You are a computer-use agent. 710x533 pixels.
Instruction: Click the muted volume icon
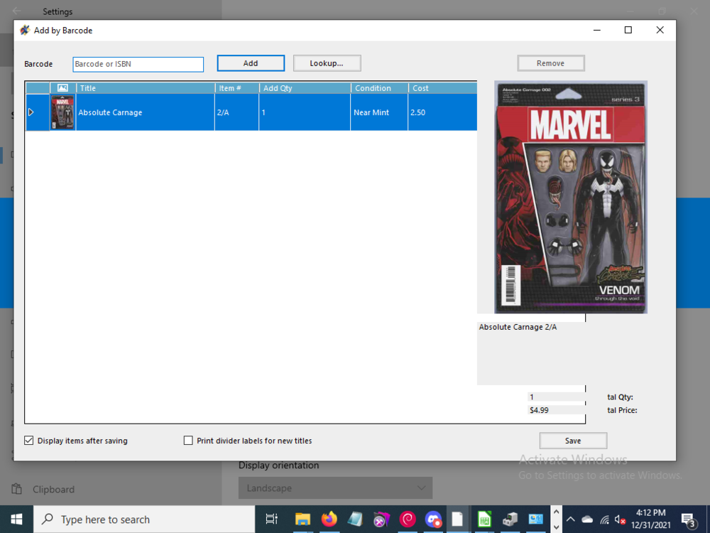[620, 519]
